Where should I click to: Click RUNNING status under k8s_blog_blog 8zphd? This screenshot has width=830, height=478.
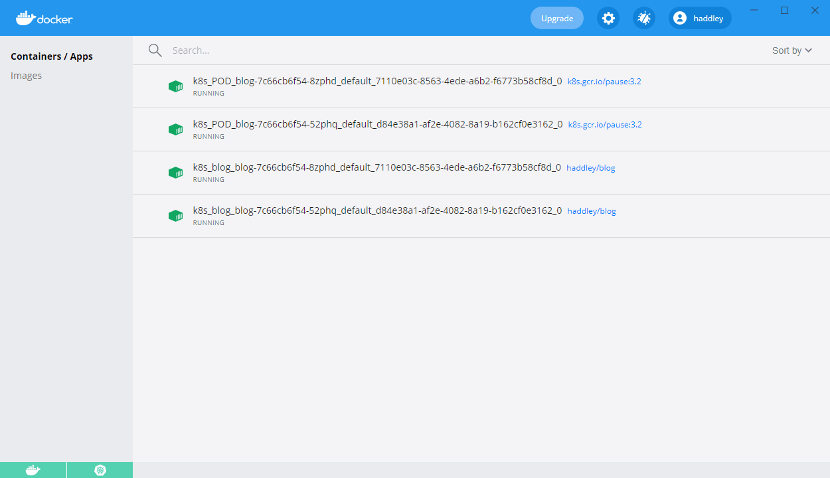[x=208, y=180]
